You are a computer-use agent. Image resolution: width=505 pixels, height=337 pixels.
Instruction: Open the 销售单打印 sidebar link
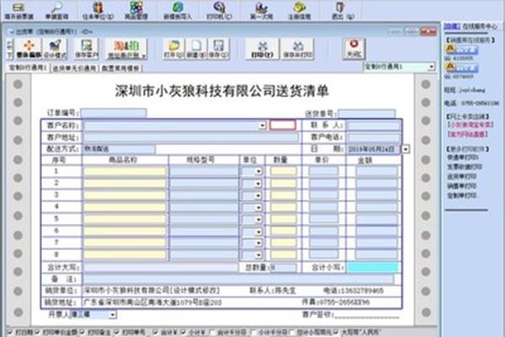click(x=462, y=185)
